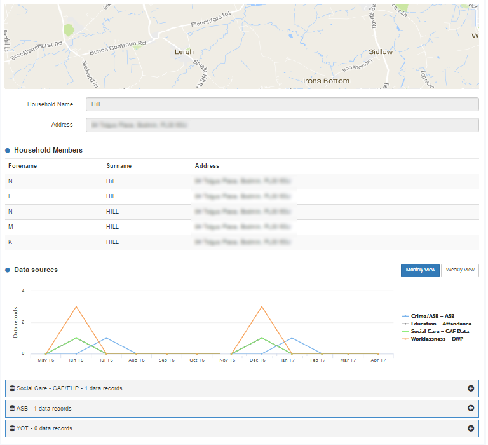This screenshot has width=488, height=445.
Task: Click the Data sources heading
Action: pos(36,270)
